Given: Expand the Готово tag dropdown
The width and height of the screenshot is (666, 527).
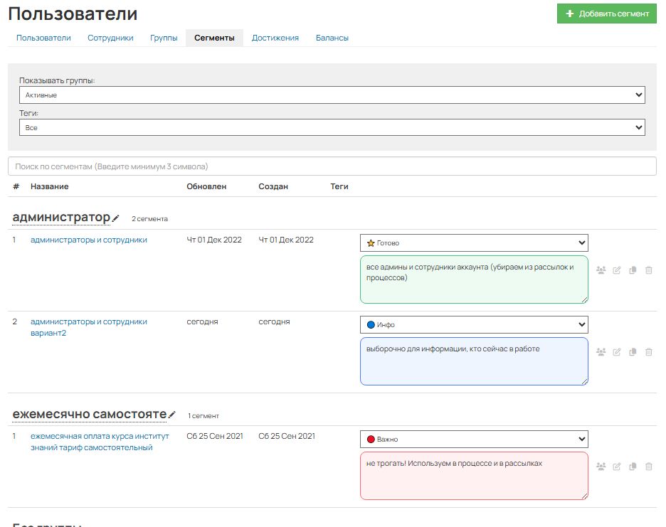Looking at the screenshot, I should coord(474,243).
